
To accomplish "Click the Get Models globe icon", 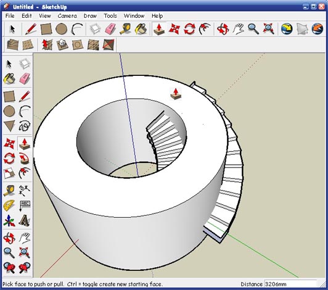I will click(287, 29).
